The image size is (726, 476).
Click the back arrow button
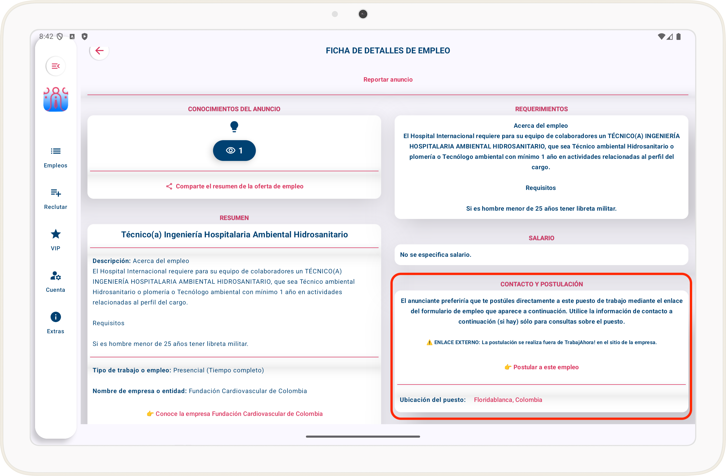pos(99,51)
